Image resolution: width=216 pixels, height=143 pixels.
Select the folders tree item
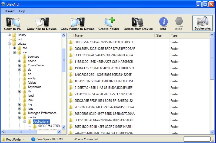[32, 83]
